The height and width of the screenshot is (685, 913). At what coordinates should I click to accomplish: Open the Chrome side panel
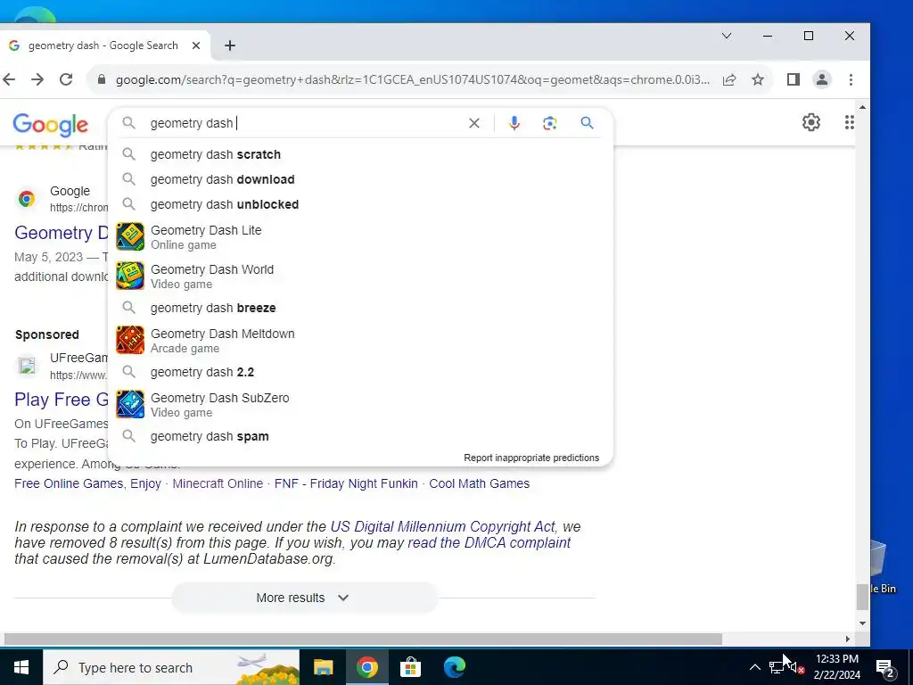pyautogui.click(x=793, y=79)
